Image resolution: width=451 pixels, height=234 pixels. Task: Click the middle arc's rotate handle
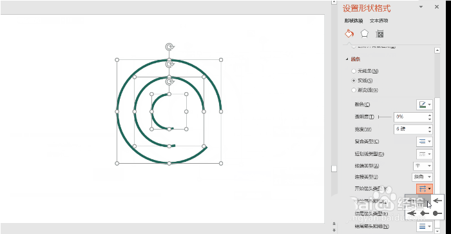(x=169, y=64)
